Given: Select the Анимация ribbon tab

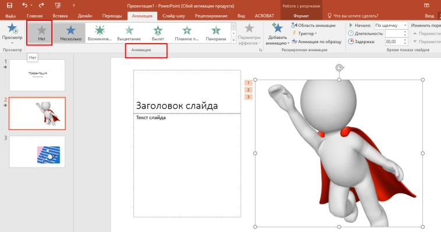Looking at the screenshot, I should click(x=142, y=16).
